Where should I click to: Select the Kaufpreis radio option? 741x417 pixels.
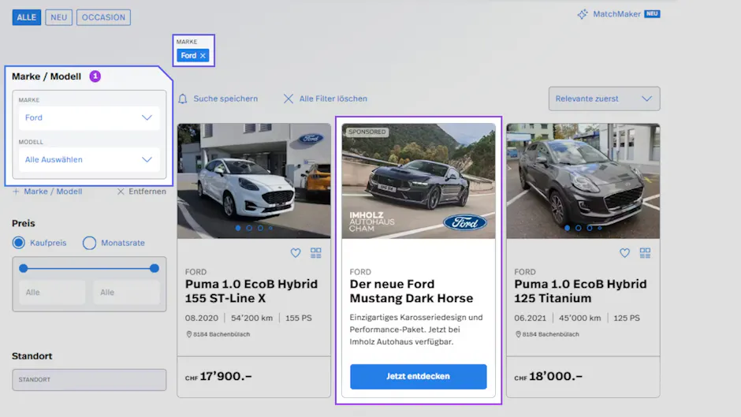coord(19,243)
